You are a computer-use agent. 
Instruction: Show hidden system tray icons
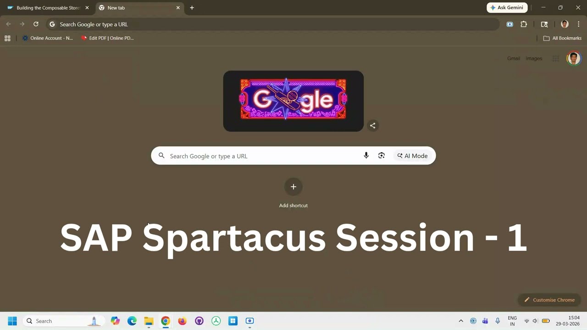(461, 321)
